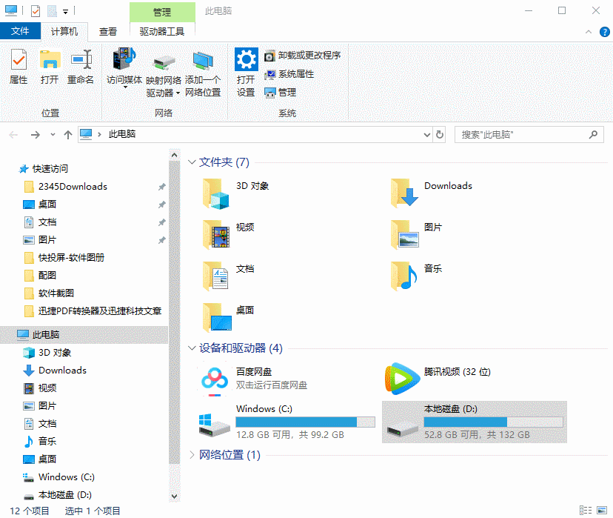
Task: Click navigation pane scroll down arrow
Action: tap(175, 497)
